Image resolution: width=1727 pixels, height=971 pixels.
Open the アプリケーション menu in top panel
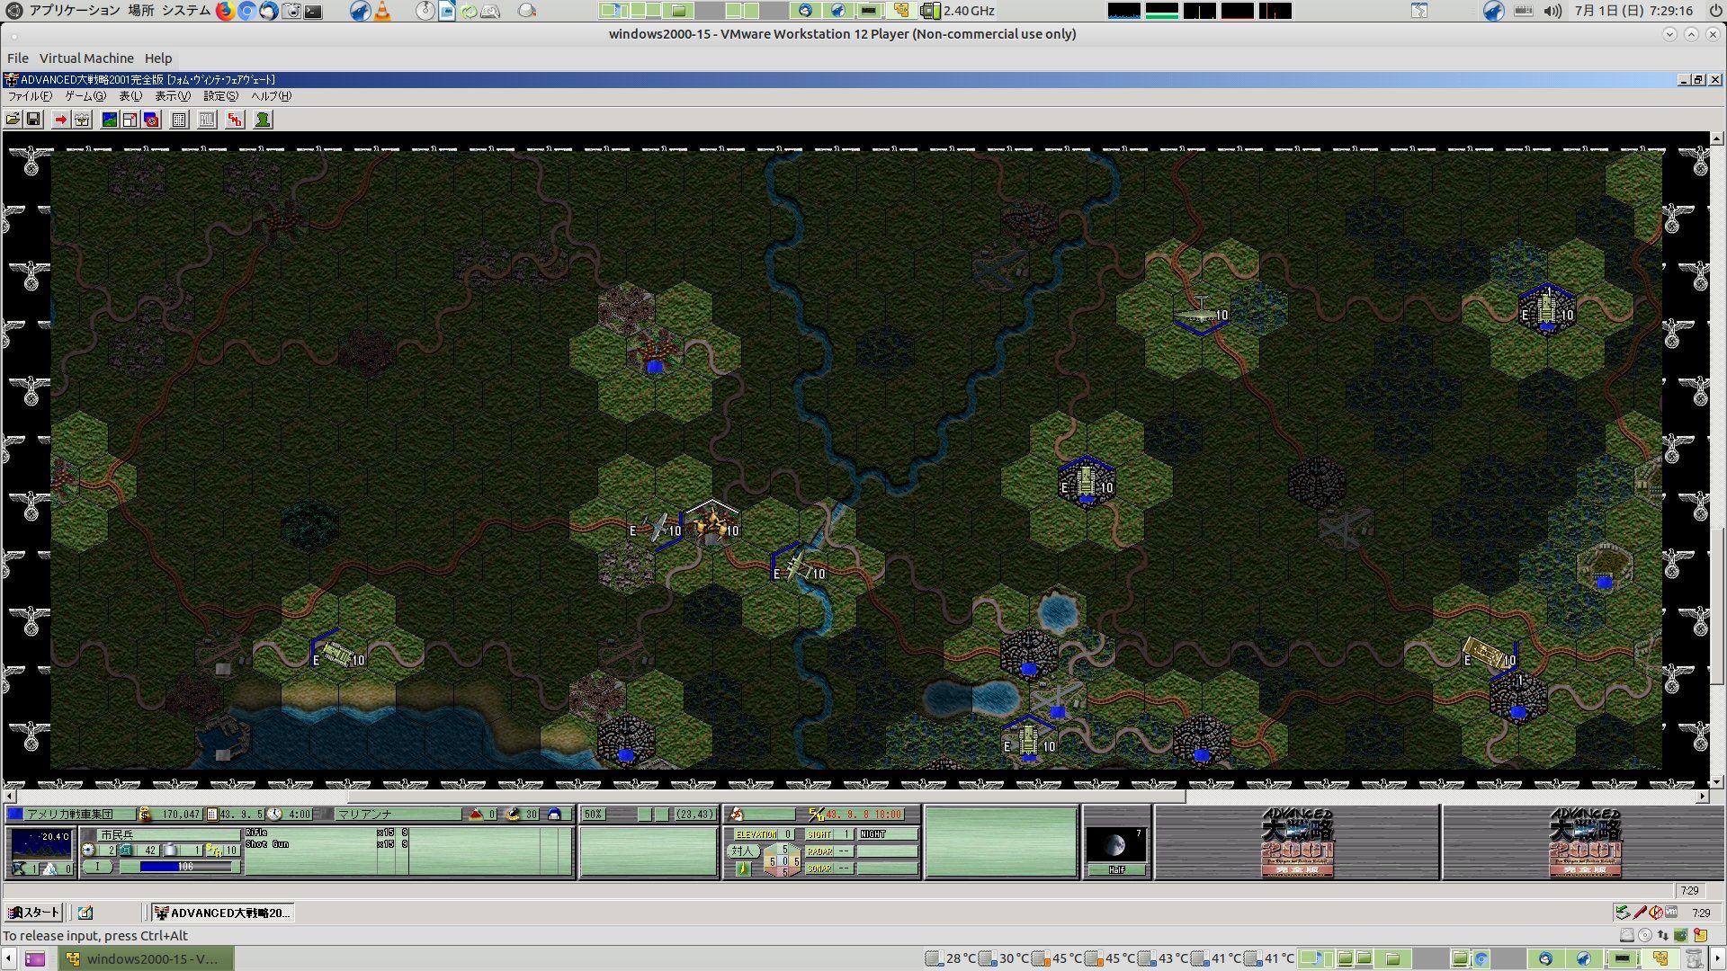[x=74, y=11]
